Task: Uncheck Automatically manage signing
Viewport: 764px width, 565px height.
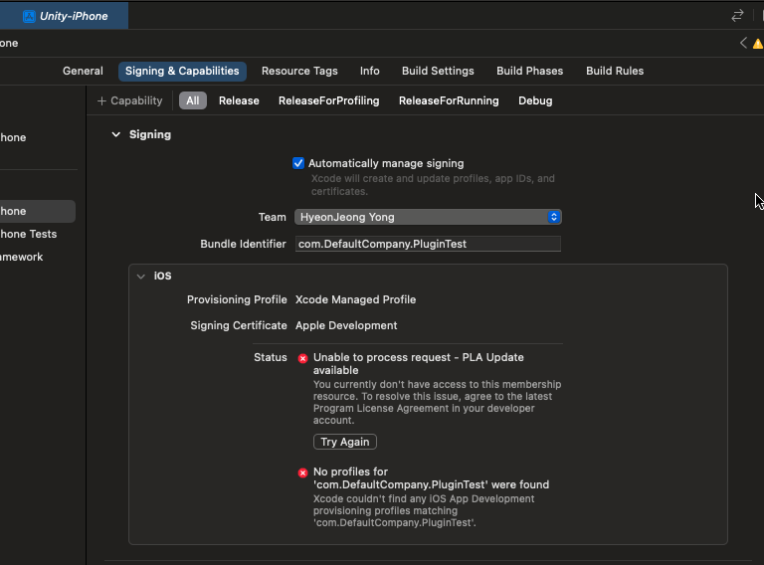Action: (298, 163)
